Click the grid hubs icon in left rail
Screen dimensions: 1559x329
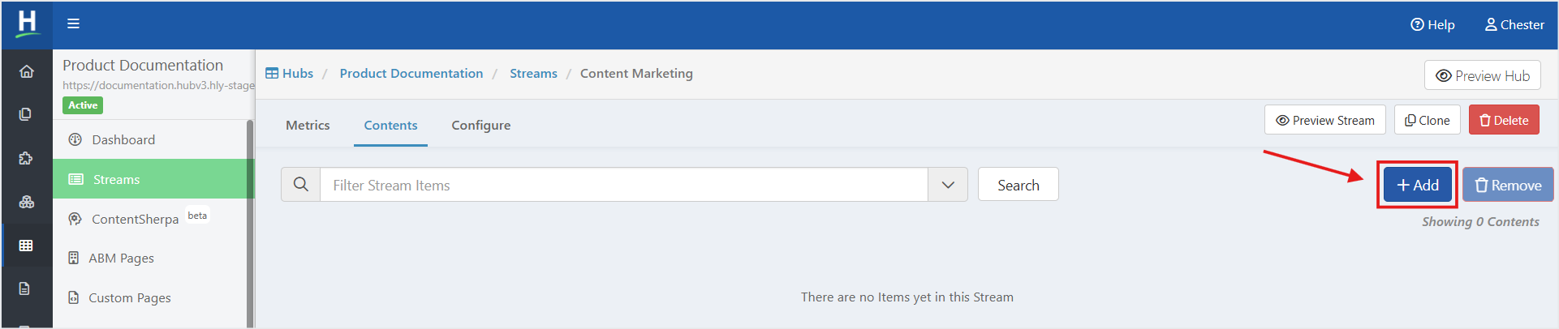click(26, 245)
